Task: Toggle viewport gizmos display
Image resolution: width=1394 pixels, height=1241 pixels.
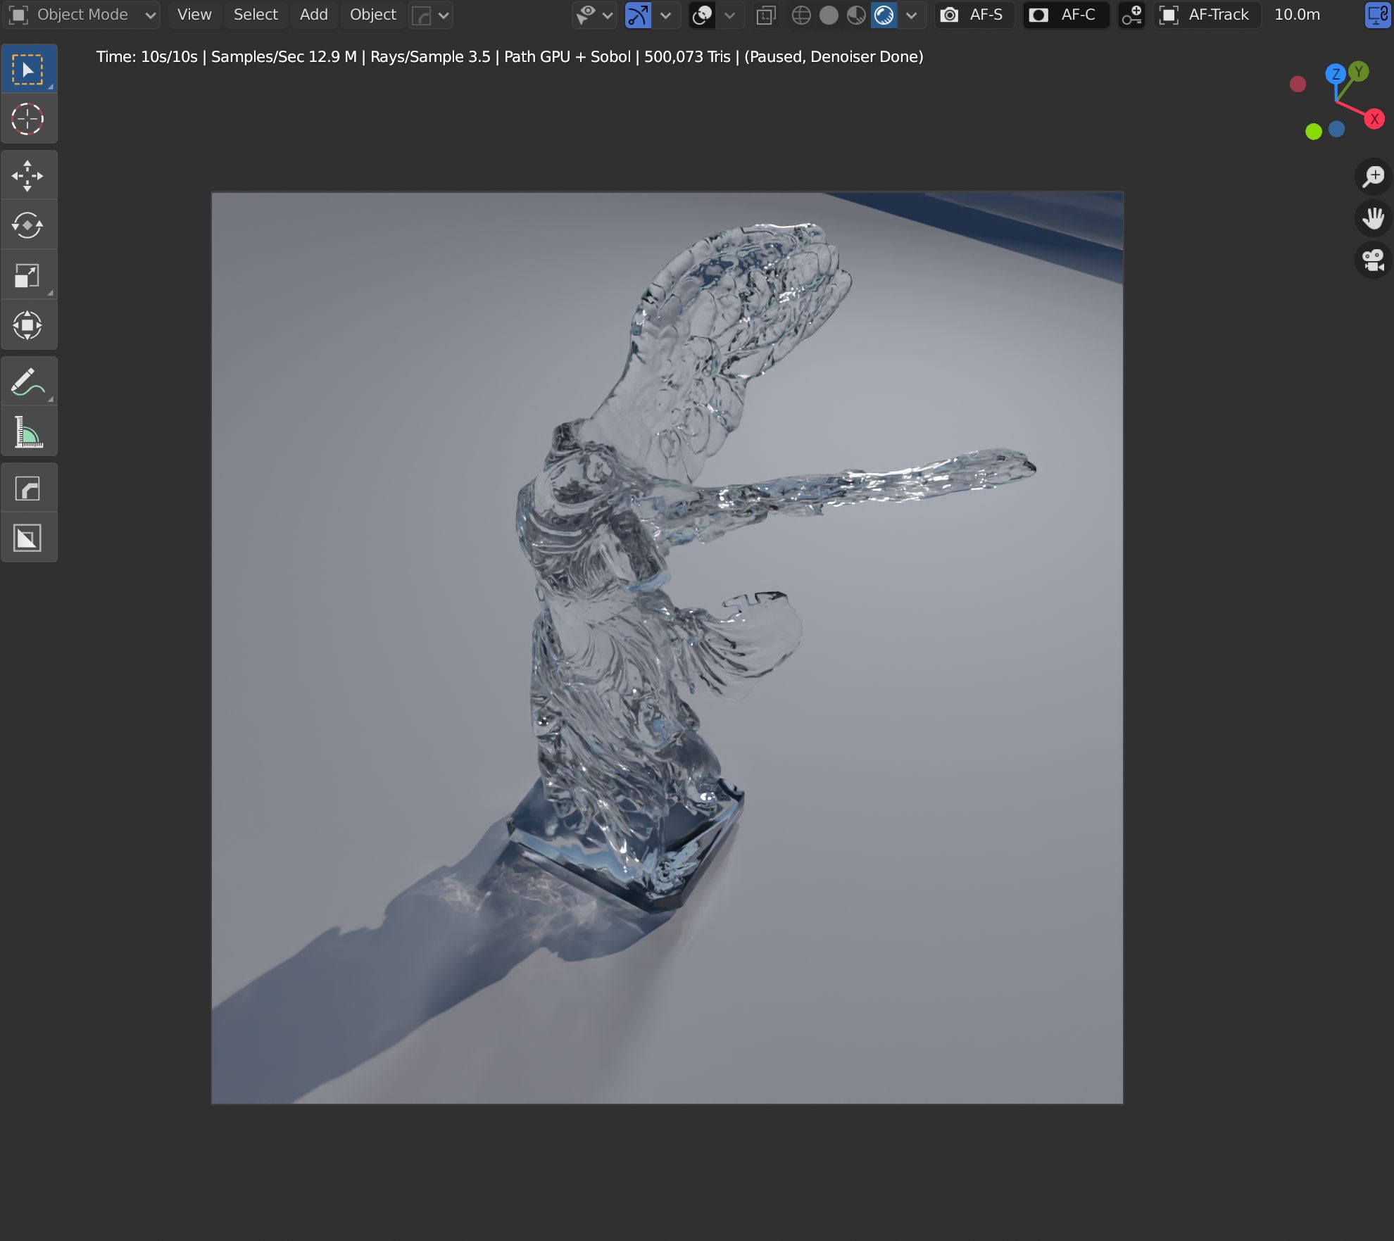Action: (x=638, y=15)
